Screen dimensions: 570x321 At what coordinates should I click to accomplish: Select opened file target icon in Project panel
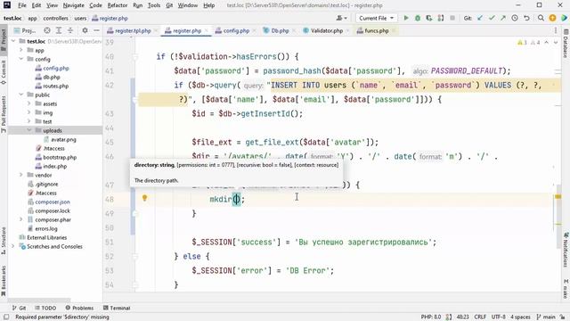click(x=47, y=30)
